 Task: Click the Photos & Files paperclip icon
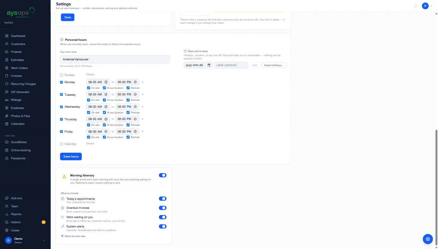[7, 116]
